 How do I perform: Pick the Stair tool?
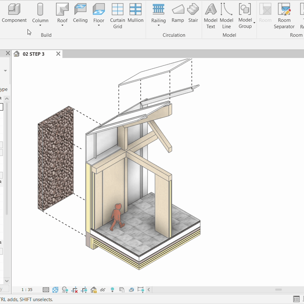click(193, 13)
